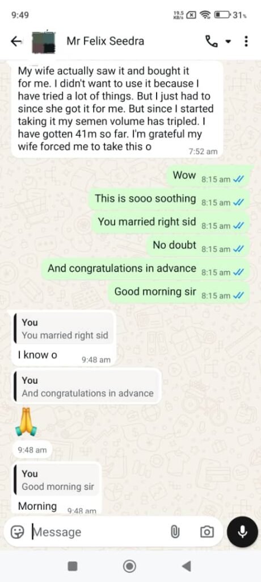Tap the back arrow in chat header
Screen dimensions: 261x582
pos(16,41)
